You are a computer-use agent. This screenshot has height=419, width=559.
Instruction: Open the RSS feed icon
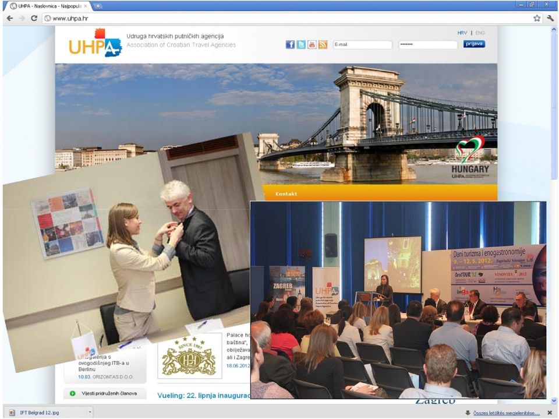point(323,44)
